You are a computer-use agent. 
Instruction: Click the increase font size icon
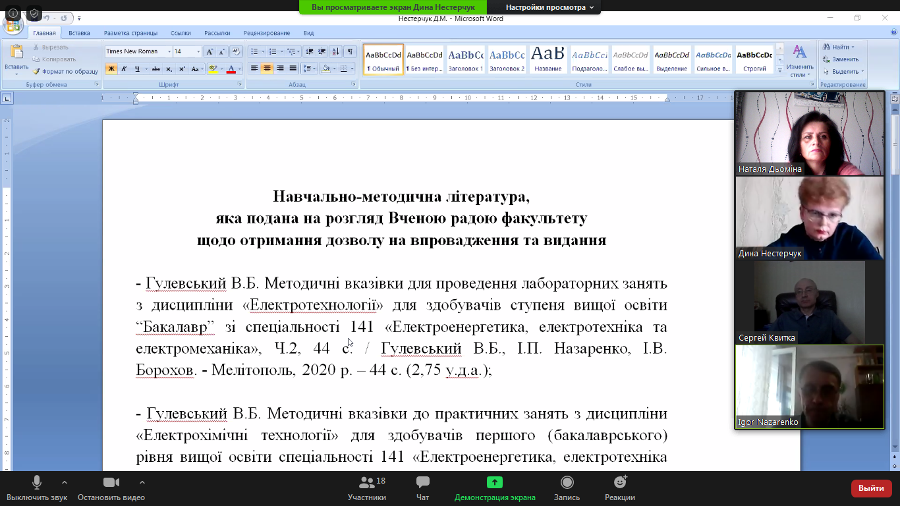209,51
